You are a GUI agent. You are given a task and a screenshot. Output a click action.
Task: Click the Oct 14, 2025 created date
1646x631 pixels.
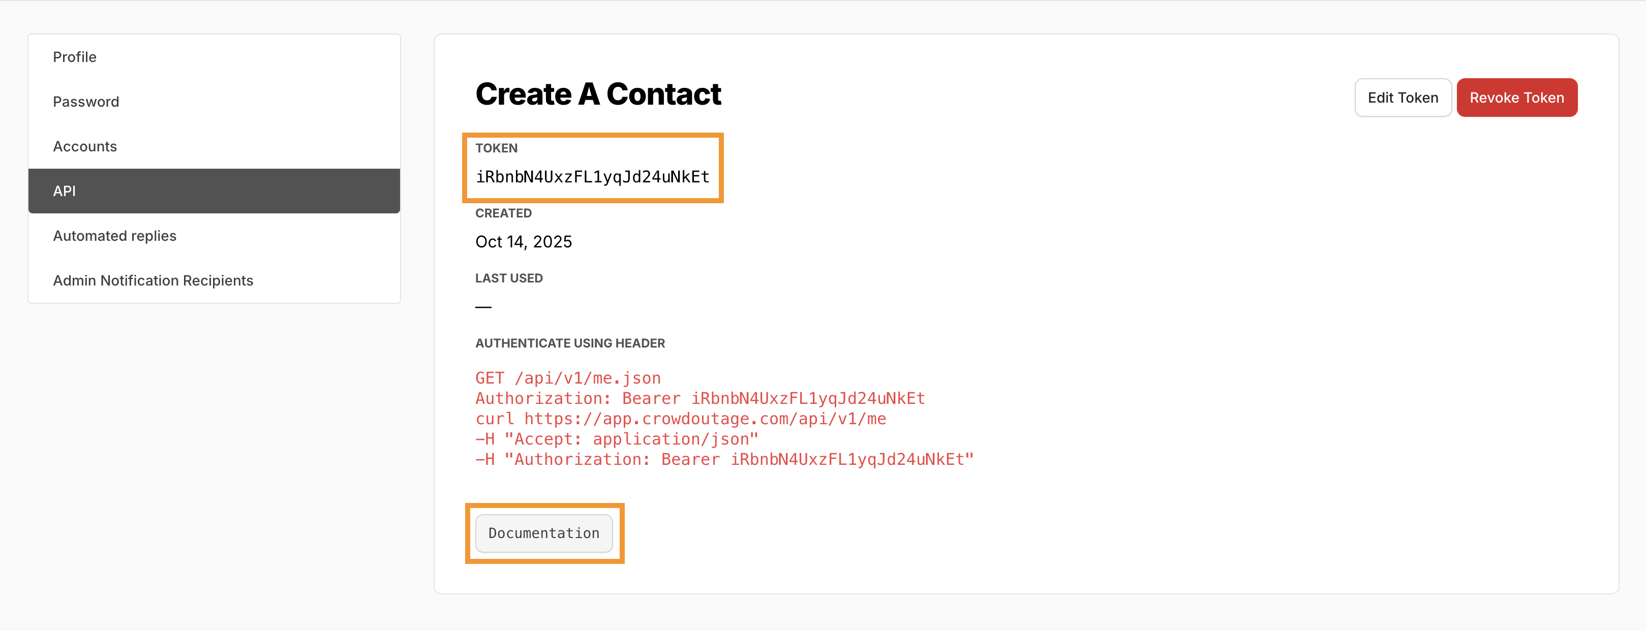523,242
